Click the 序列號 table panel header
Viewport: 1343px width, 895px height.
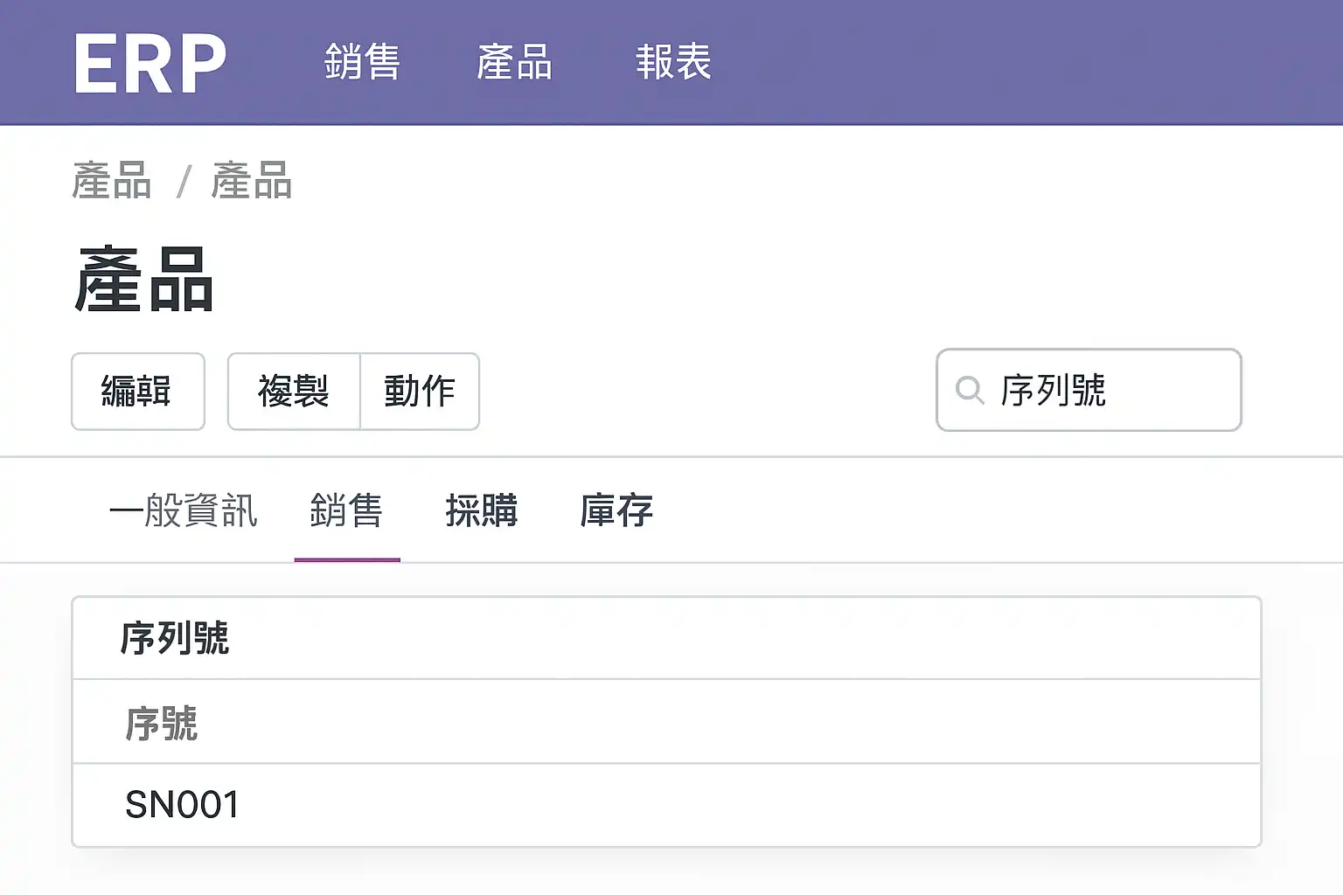[175, 638]
